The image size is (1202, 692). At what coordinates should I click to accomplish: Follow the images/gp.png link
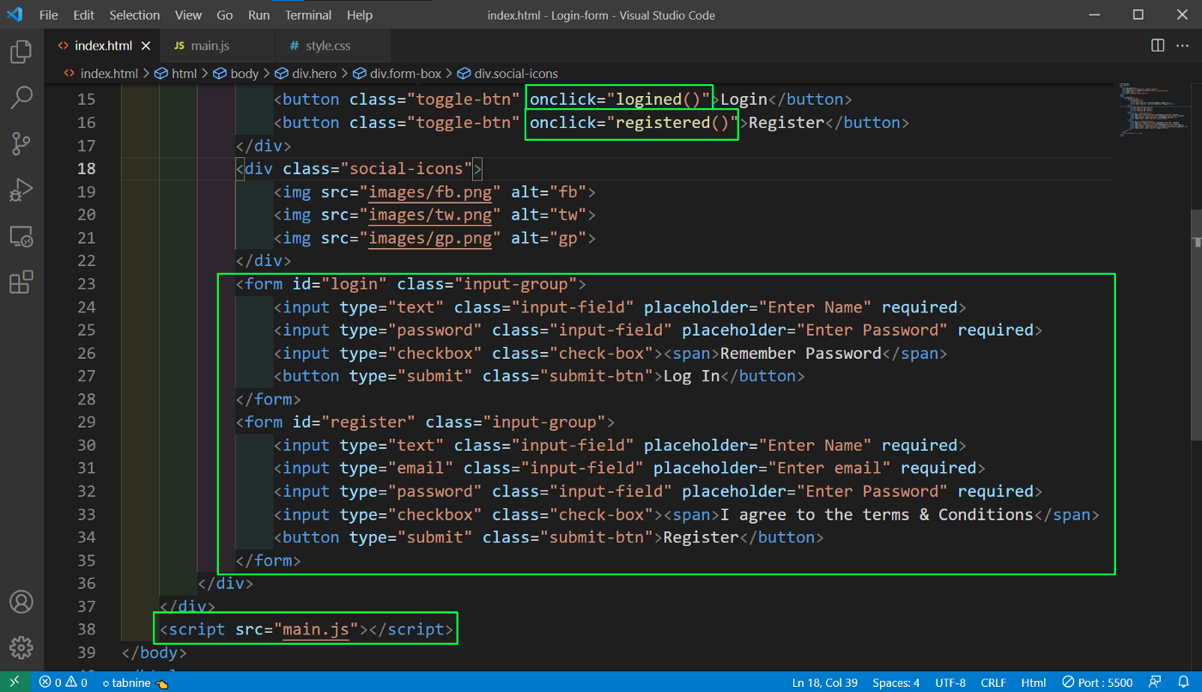pos(430,238)
